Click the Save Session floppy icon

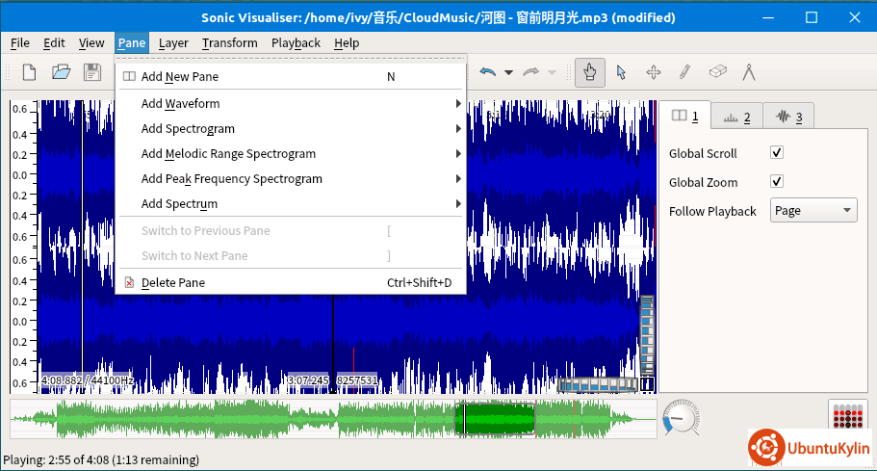(91, 72)
